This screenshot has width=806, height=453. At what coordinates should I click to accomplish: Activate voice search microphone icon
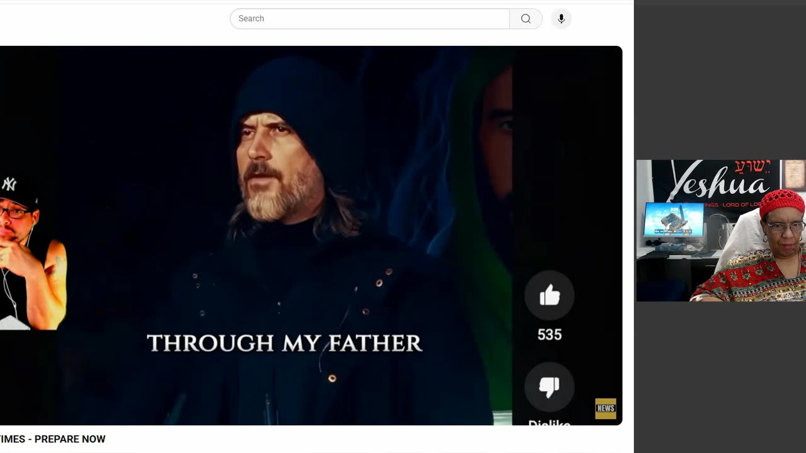(x=561, y=19)
